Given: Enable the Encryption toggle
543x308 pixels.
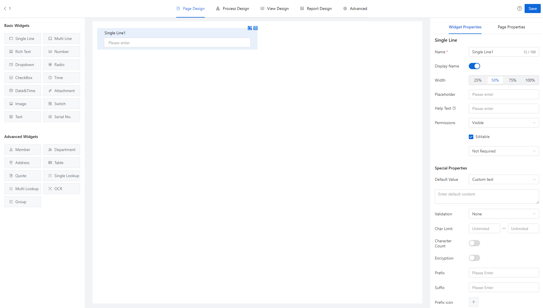Looking at the screenshot, I should (x=474, y=258).
